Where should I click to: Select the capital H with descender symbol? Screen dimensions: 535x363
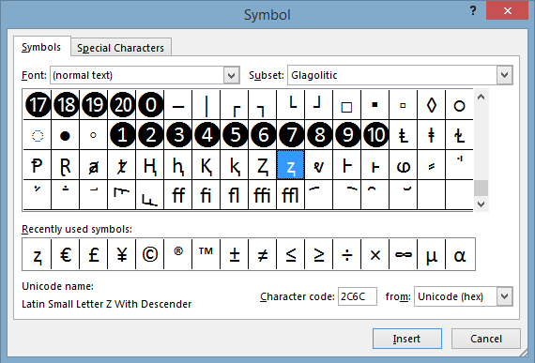150,165
